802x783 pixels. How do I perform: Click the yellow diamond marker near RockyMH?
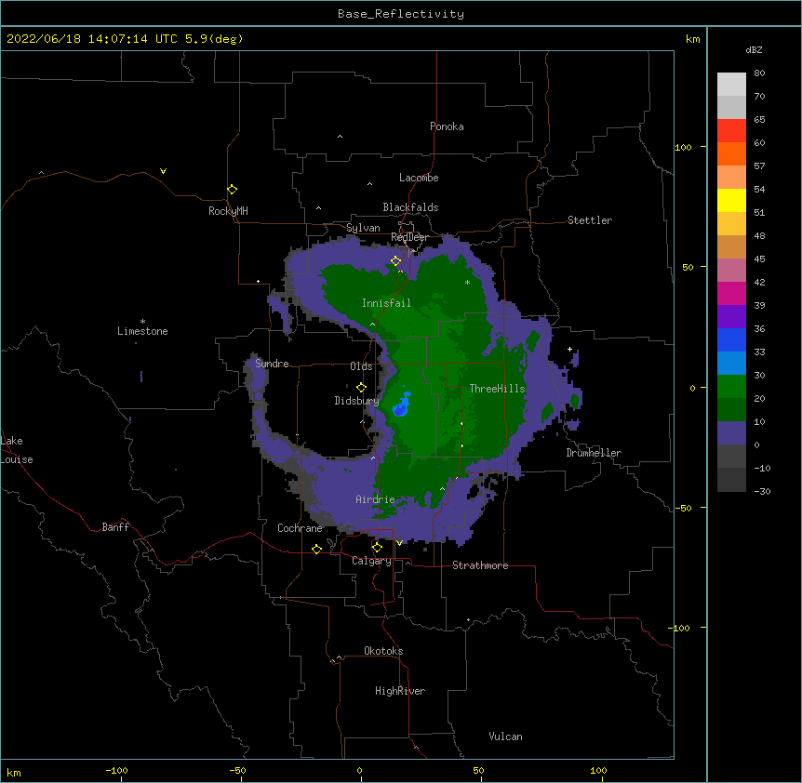[x=232, y=190]
